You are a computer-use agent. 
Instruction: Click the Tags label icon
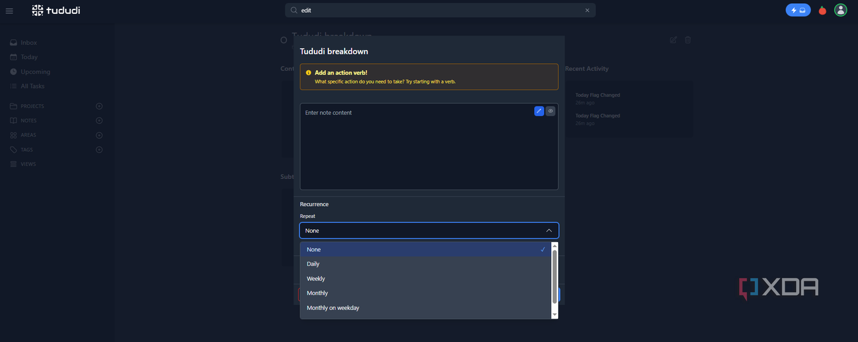[x=13, y=150]
